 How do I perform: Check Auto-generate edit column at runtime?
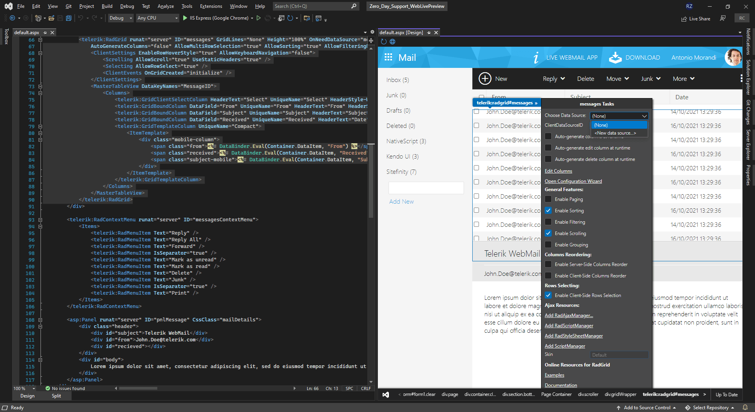548,148
